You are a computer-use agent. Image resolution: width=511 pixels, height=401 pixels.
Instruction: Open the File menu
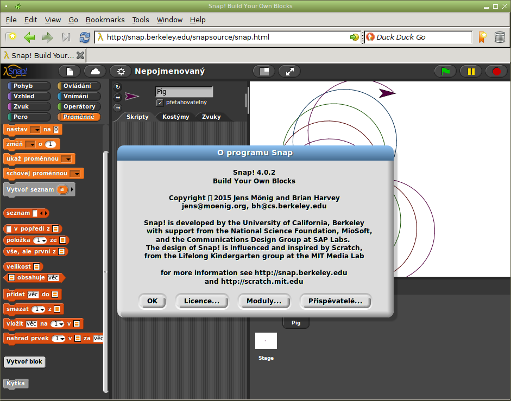pos(11,20)
